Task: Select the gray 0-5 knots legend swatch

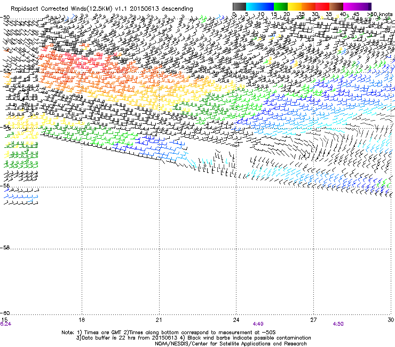Action: point(239,6)
